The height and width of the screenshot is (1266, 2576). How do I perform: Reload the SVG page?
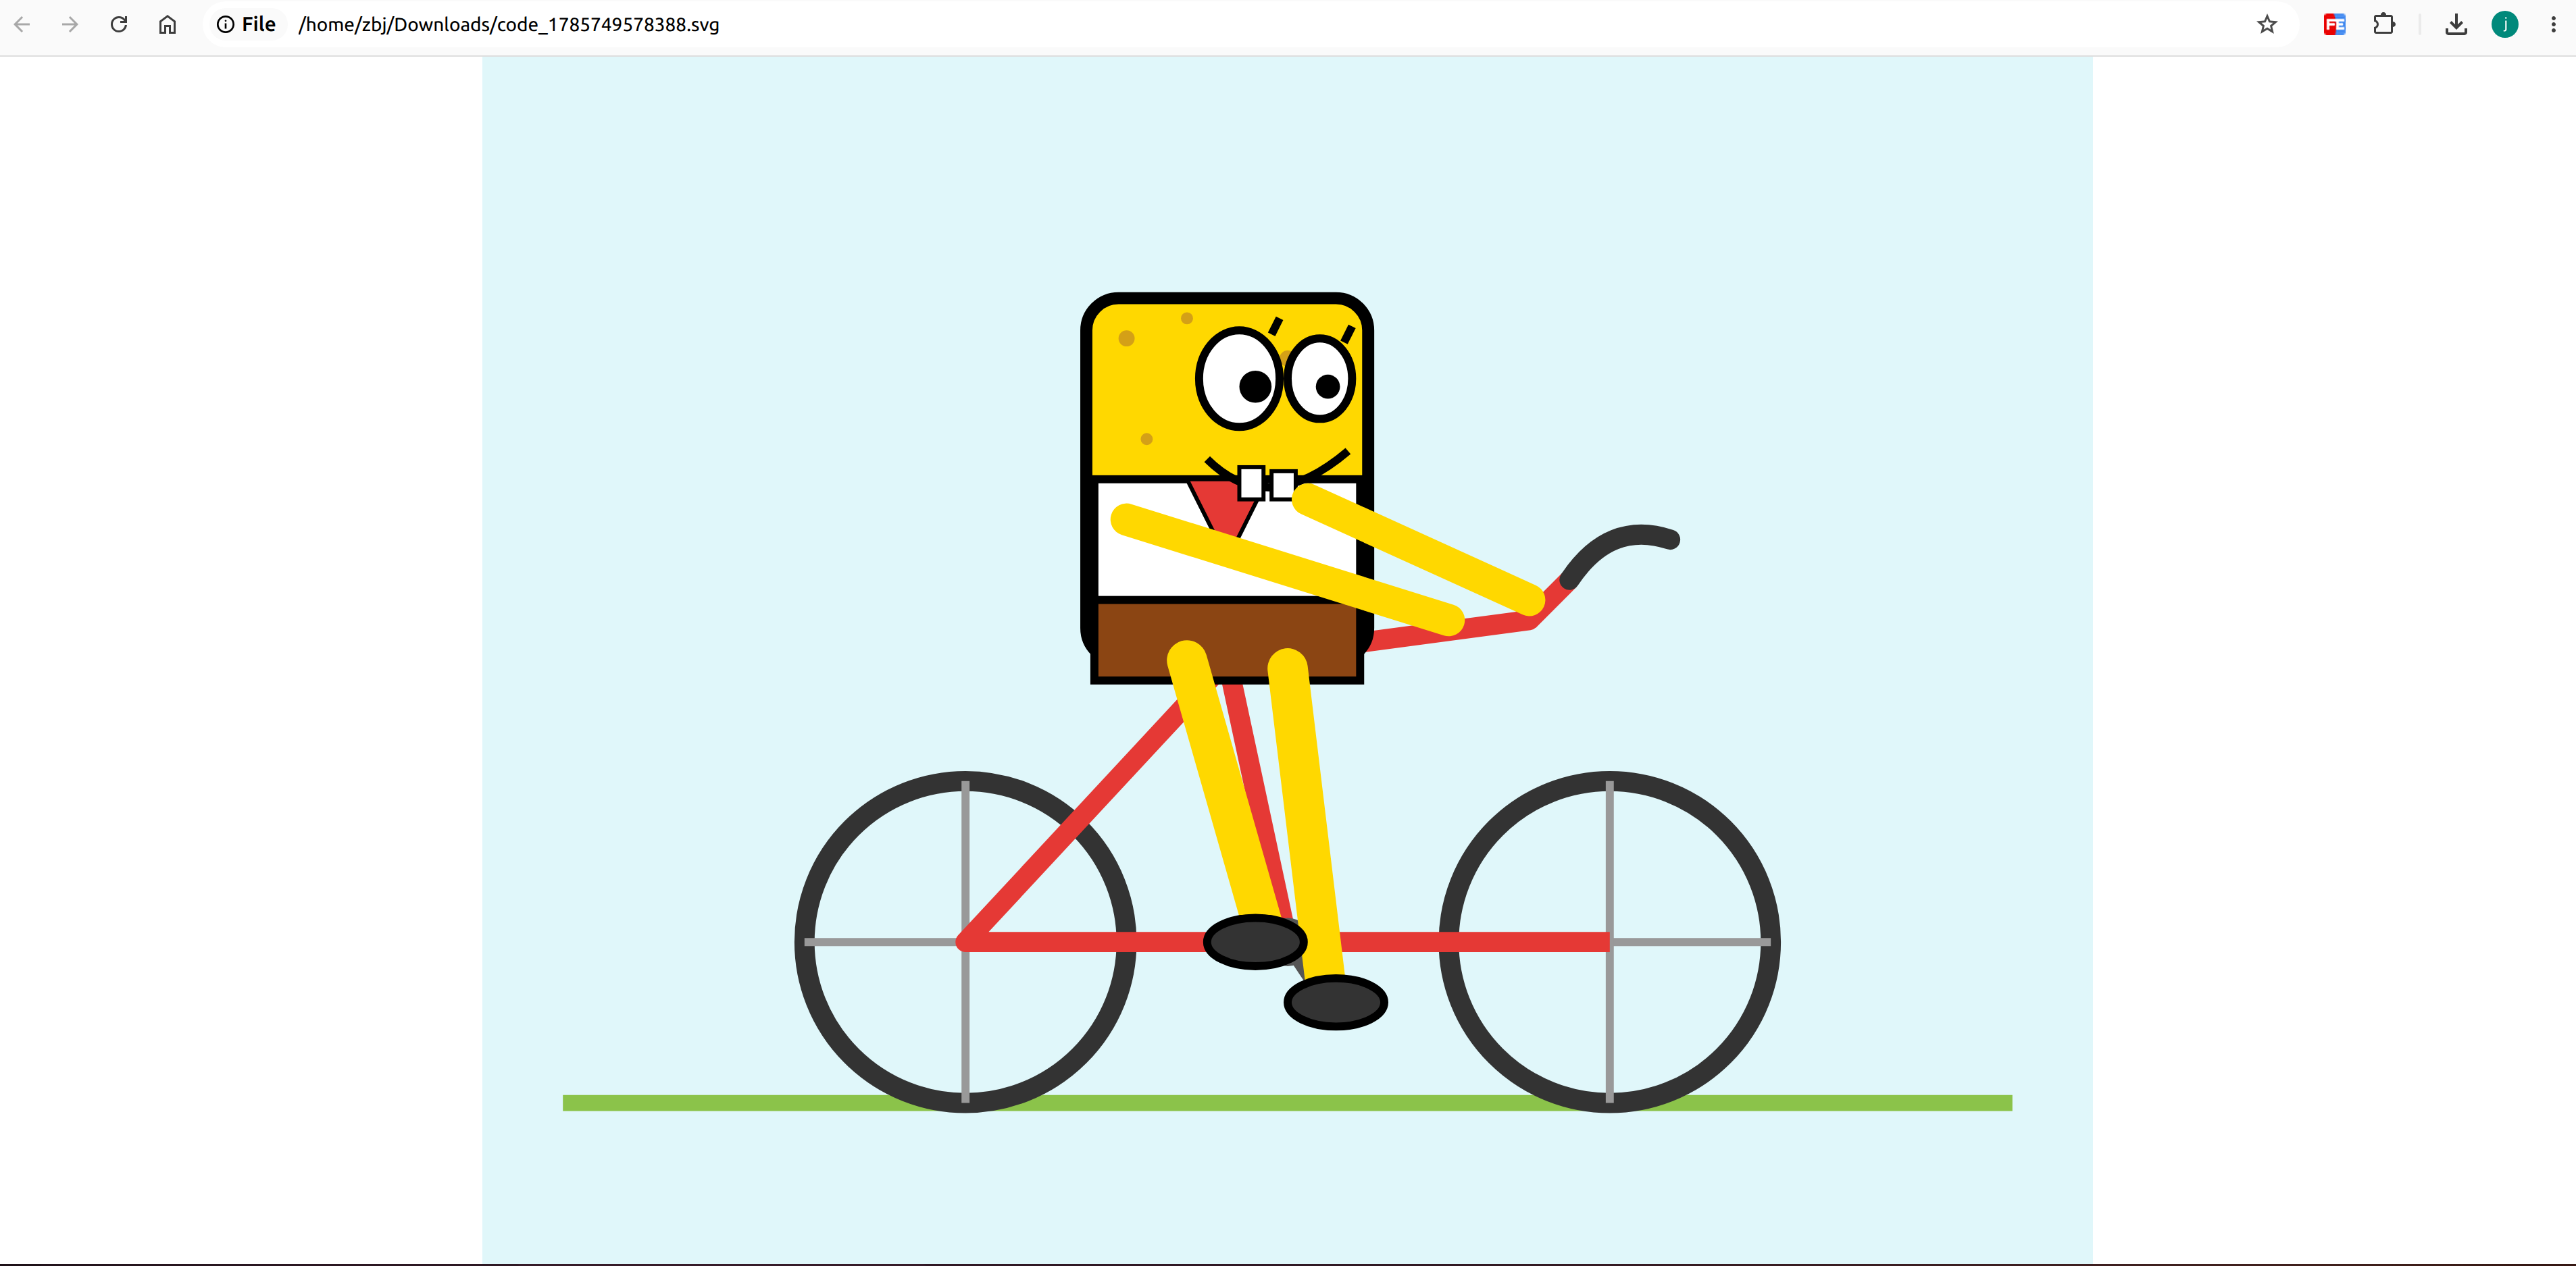pos(119,24)
